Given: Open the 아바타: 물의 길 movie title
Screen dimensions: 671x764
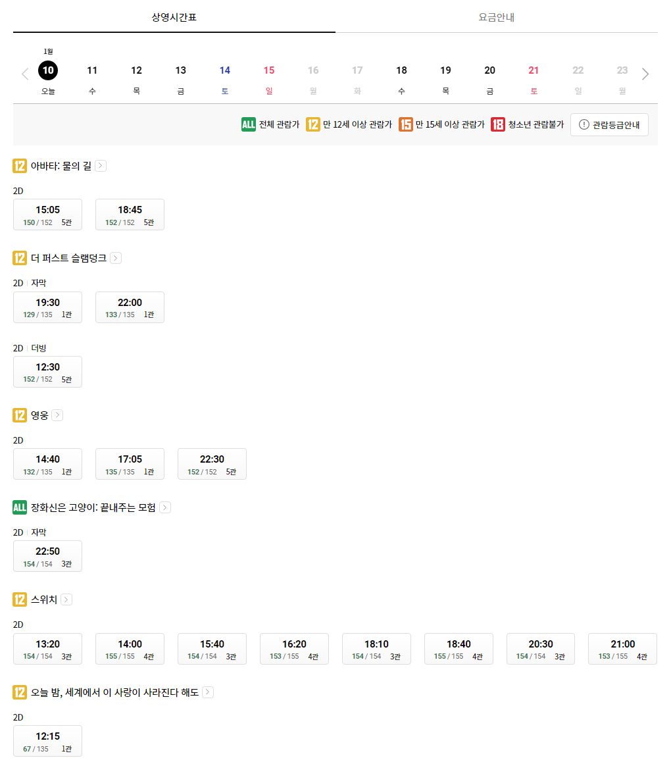Looking at the screenshot, I should click(x=61, y=166).
